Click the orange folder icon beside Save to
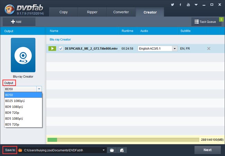 20,150
